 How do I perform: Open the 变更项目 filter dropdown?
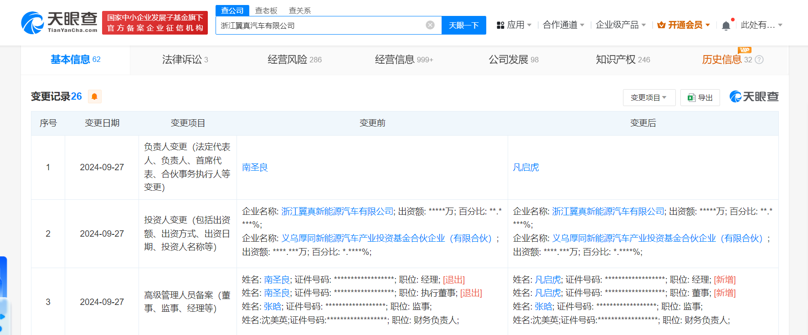tap(649, 97)
